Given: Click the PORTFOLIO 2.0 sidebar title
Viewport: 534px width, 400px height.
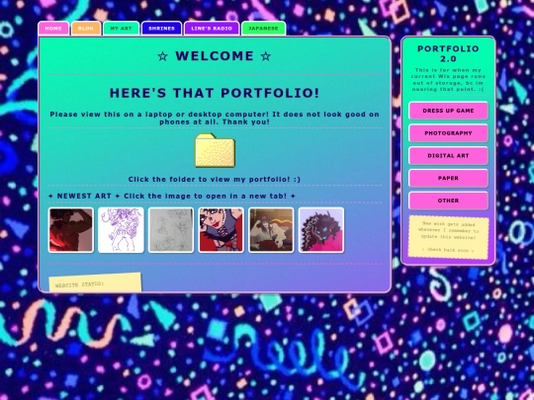Looking at the screenshot, I should (448, 53).
